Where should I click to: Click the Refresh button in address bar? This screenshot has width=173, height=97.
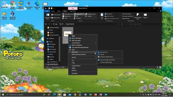pyautogui.click(x=122, y=24)
